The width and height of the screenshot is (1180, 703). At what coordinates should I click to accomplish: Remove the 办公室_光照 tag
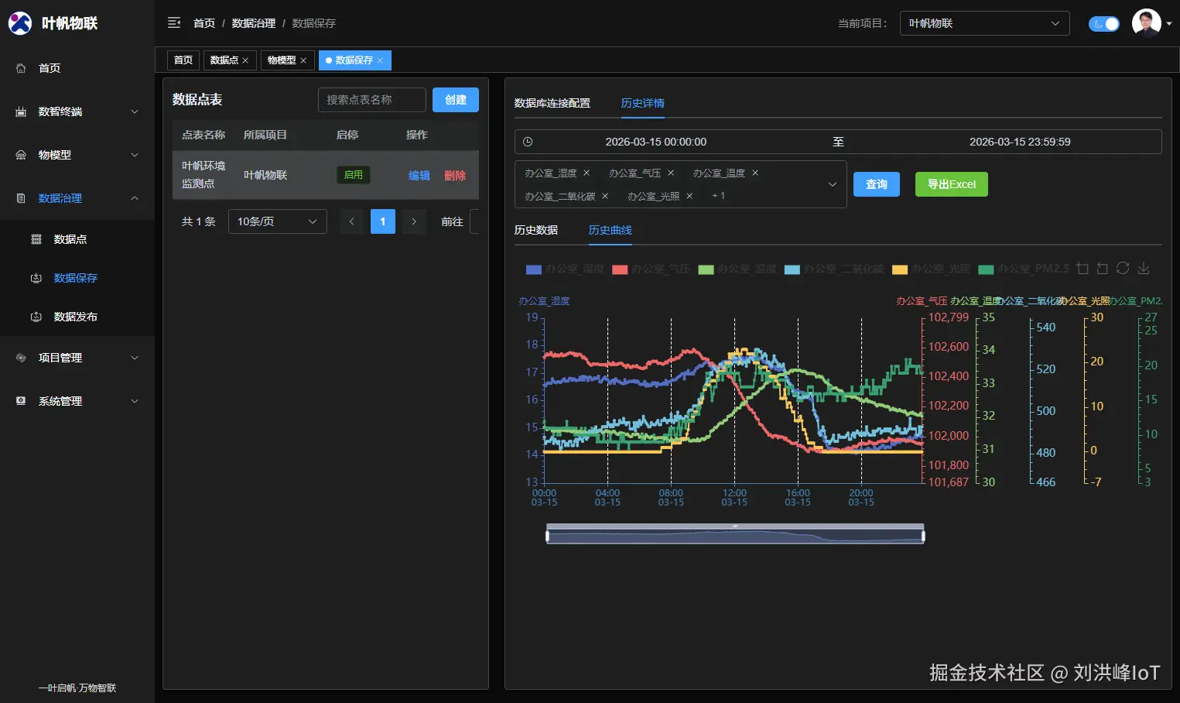point(689,196)
